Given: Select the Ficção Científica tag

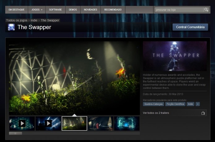Looking at the screenshot, I should (175, 104).
